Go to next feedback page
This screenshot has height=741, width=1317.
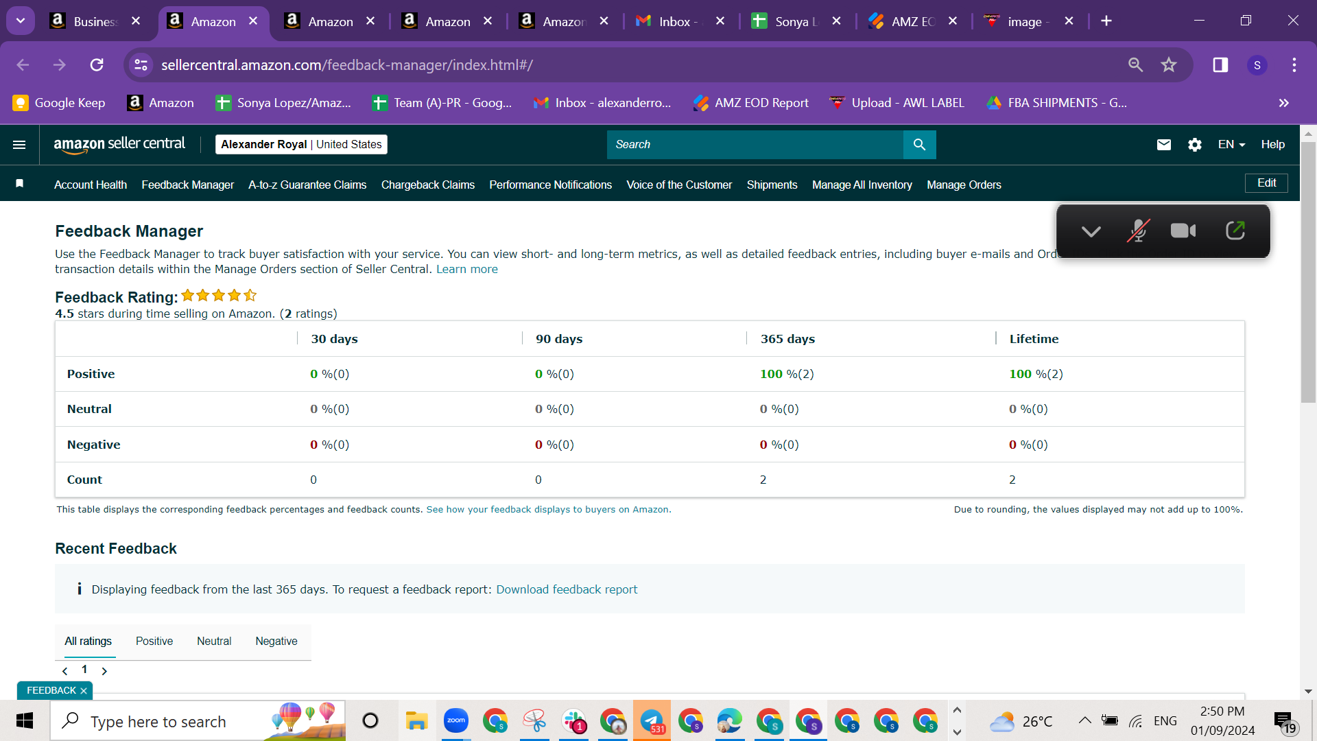pyautogui.click(x=104, y=671)
